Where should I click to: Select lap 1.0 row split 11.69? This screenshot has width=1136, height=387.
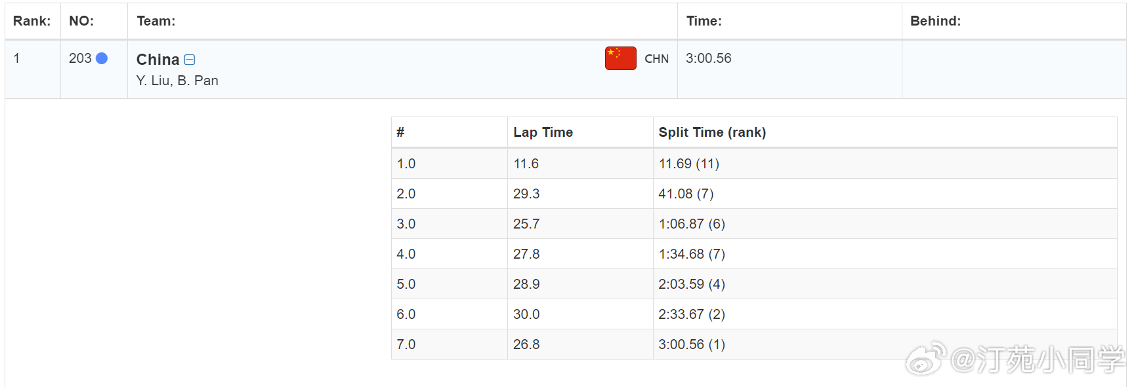pos(688,164)
